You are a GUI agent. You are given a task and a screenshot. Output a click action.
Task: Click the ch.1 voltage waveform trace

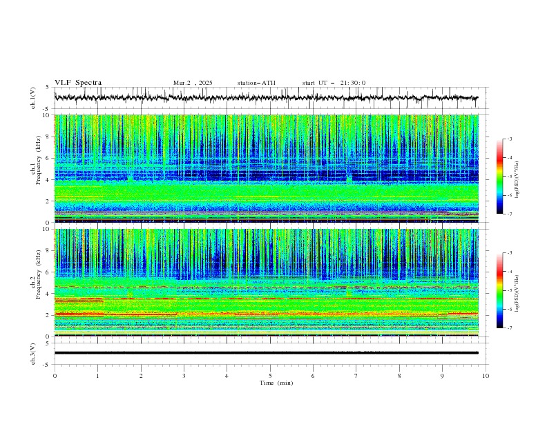[266, 98]
